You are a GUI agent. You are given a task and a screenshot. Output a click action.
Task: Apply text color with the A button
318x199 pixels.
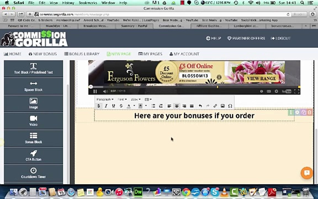[x=129, y=106]
